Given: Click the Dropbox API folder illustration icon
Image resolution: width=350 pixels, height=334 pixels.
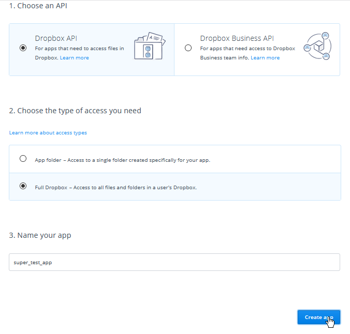Looking at the screenshot, I should 150,45.
